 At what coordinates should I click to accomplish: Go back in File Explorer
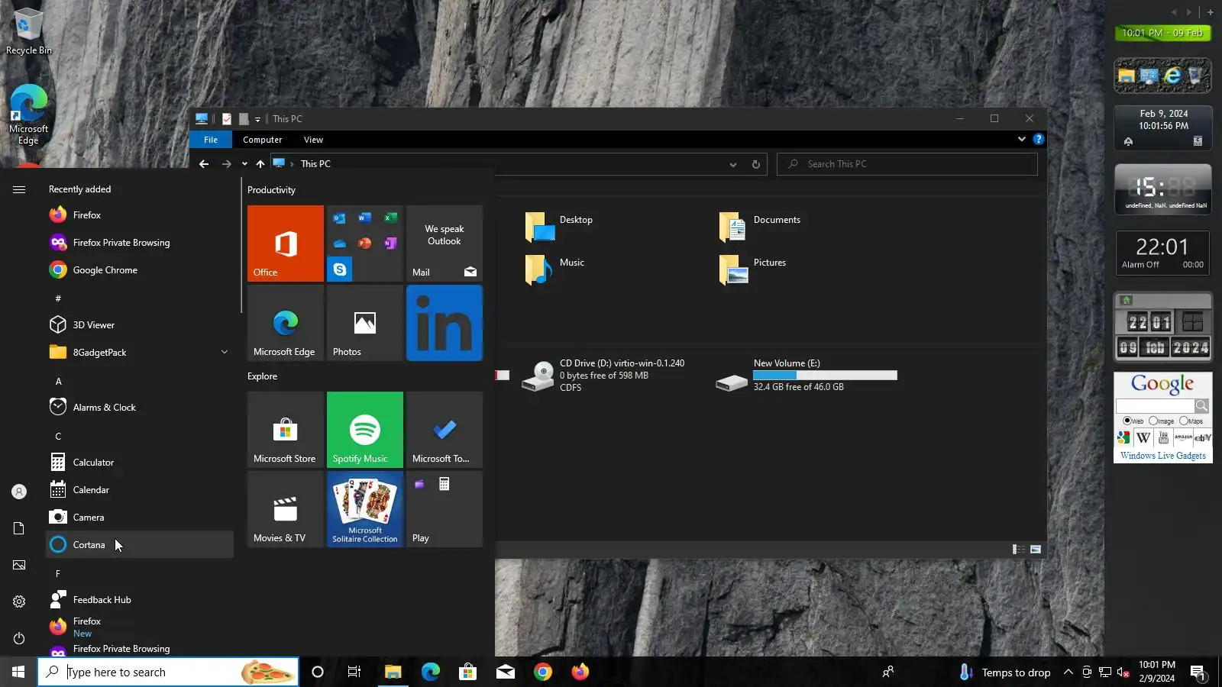point(204,164)
